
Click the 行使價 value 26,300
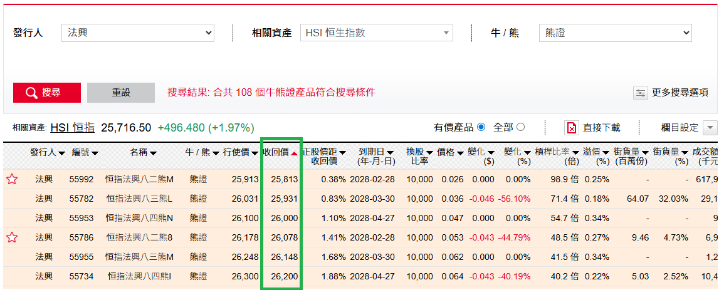click(x=245, y=276)
